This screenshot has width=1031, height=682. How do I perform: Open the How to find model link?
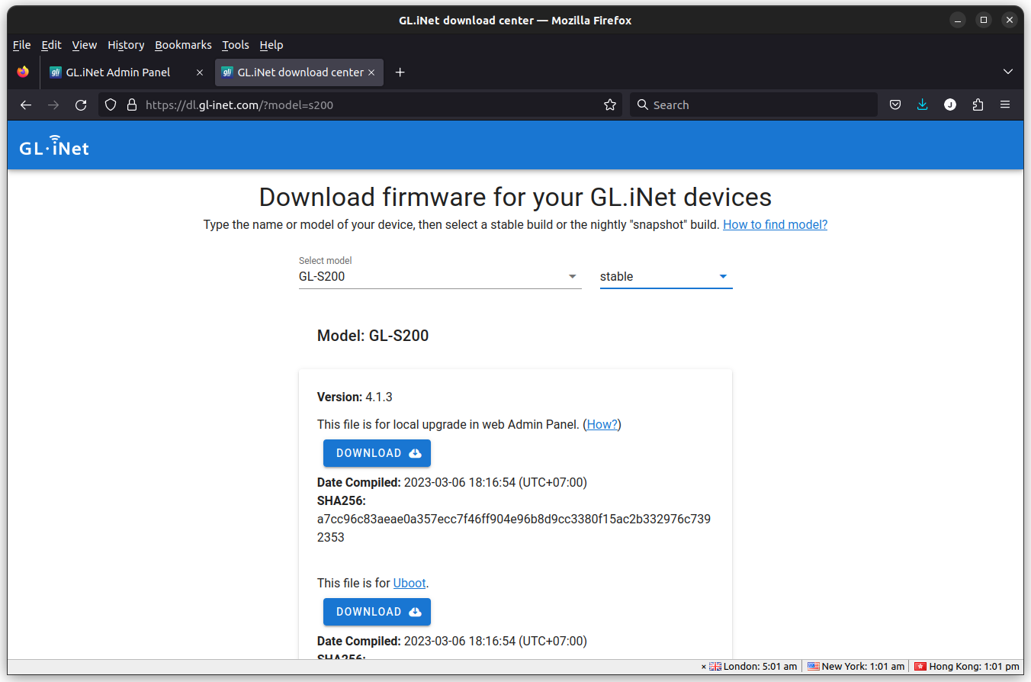coord(775,225)
